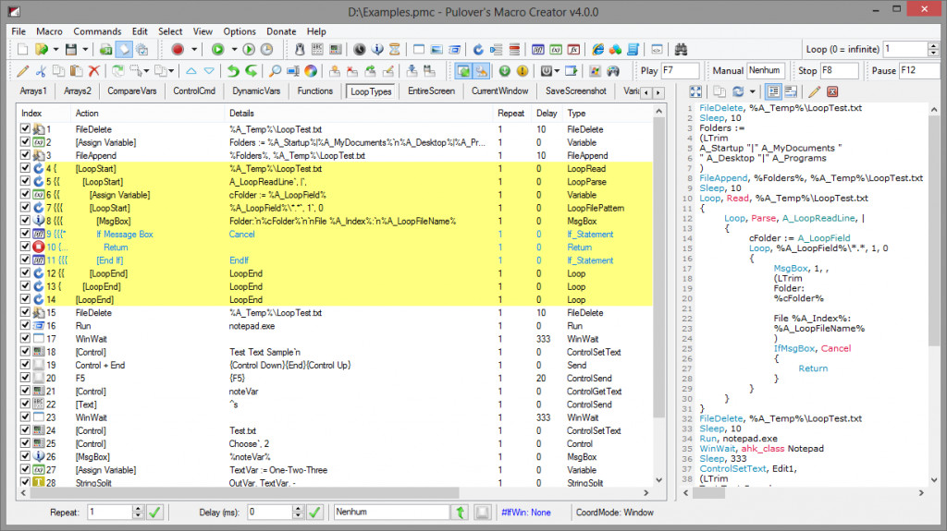The width and height of the screenshot is (947, 531).
Task: Click the green Undo arrow icon
Action: (233, 71)
